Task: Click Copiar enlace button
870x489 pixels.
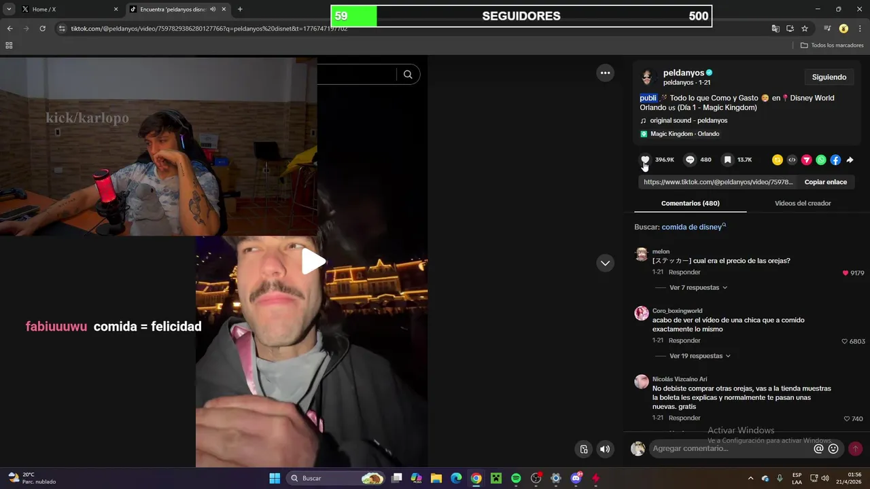Action: click(x=825, y=182)
